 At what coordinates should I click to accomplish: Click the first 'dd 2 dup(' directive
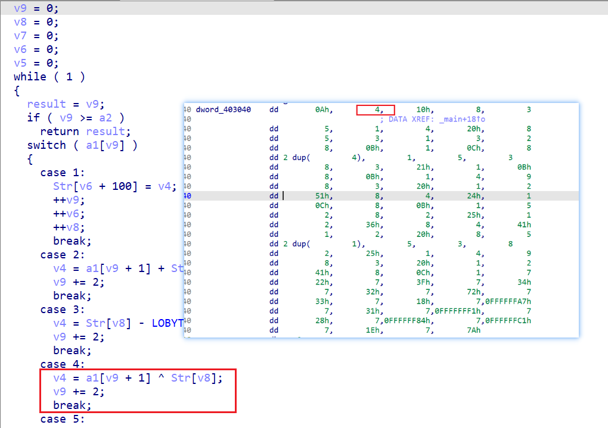pyautogui.click(x=290, y=158)
